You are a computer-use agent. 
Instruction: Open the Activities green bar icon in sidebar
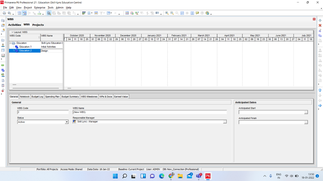pos(3,65)
